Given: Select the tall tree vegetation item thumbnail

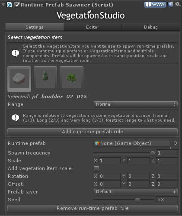Looking at the screenshot, I should 45,79.
